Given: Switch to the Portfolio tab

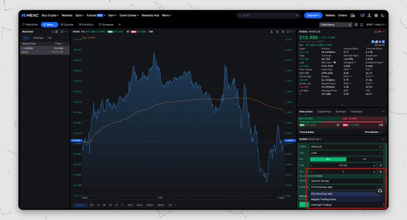Looking at the screenshot, I should [x=86, y=24].
